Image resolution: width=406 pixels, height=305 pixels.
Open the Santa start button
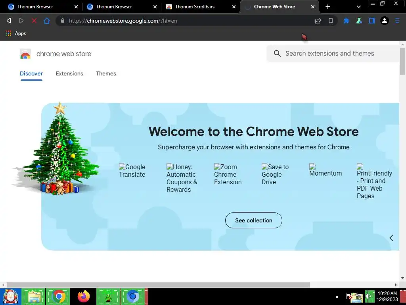(x=10, y=297)
